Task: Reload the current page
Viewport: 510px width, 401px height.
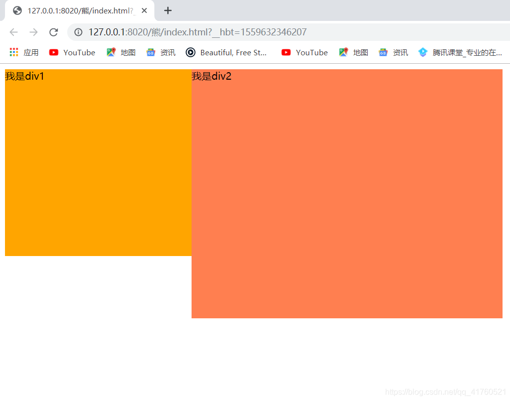Action: tap(54, 32)
